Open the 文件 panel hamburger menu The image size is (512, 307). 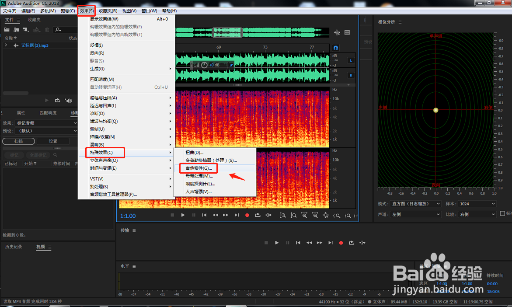(18, 20)
